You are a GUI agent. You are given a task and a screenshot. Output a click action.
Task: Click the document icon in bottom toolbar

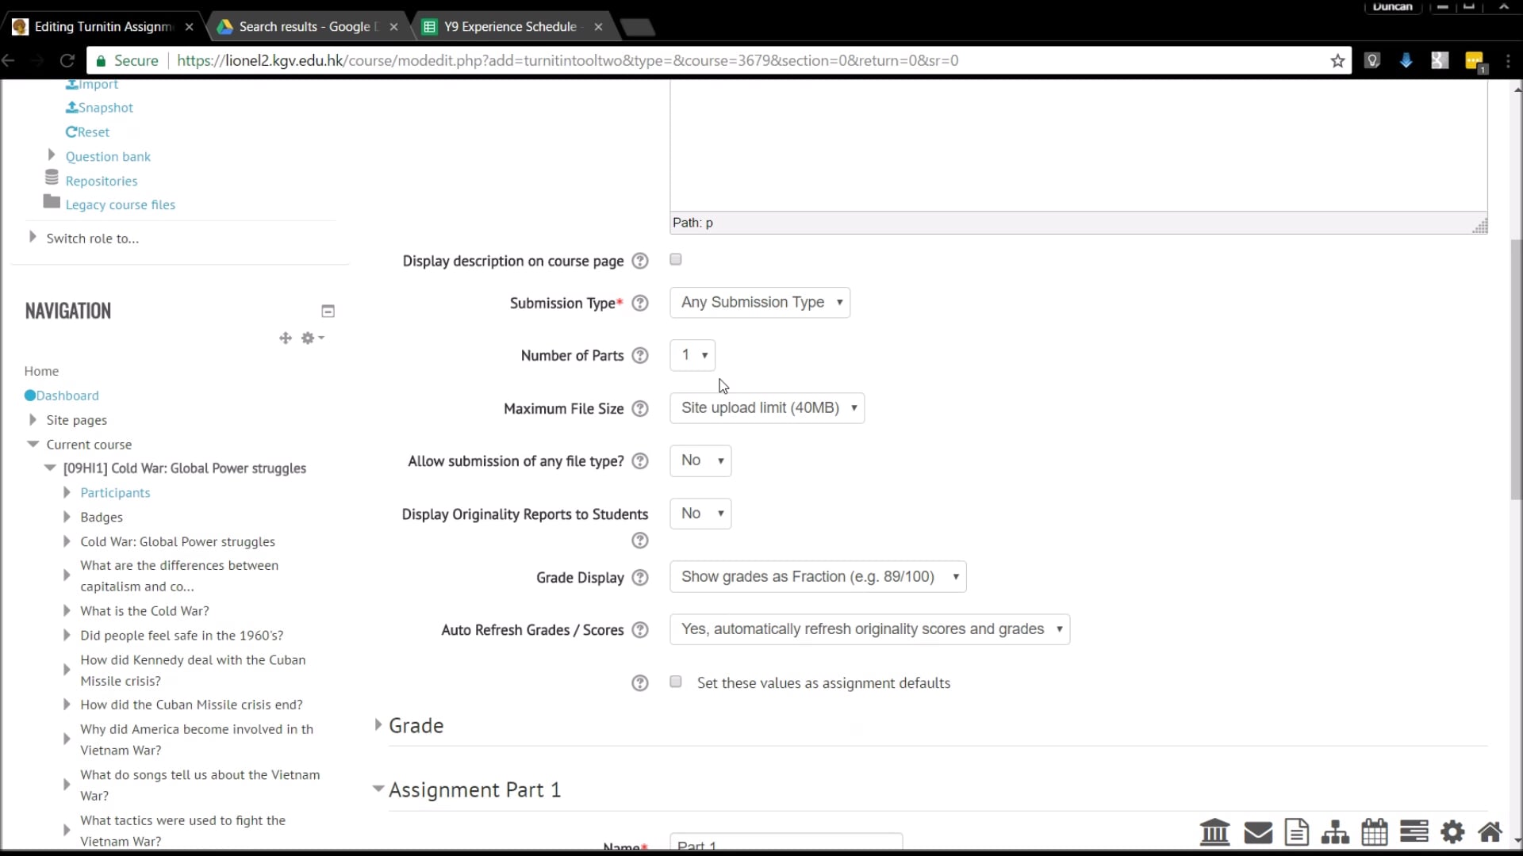[1296, 832]
